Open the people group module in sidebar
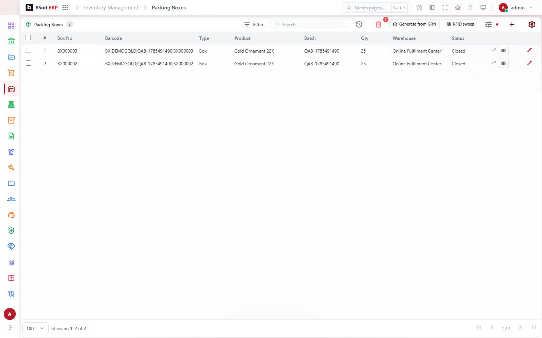 [11, 199]
